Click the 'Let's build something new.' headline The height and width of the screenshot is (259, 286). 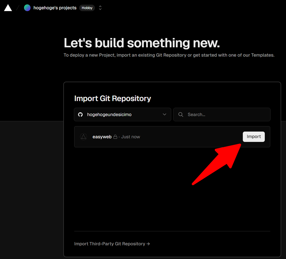(x=142, y=43)
